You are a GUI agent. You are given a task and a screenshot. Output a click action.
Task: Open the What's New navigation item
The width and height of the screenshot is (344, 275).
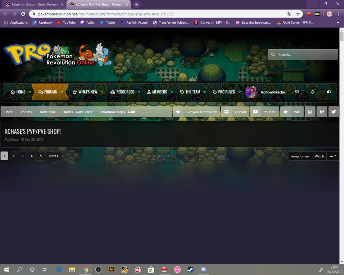click(x=85, y=92)
